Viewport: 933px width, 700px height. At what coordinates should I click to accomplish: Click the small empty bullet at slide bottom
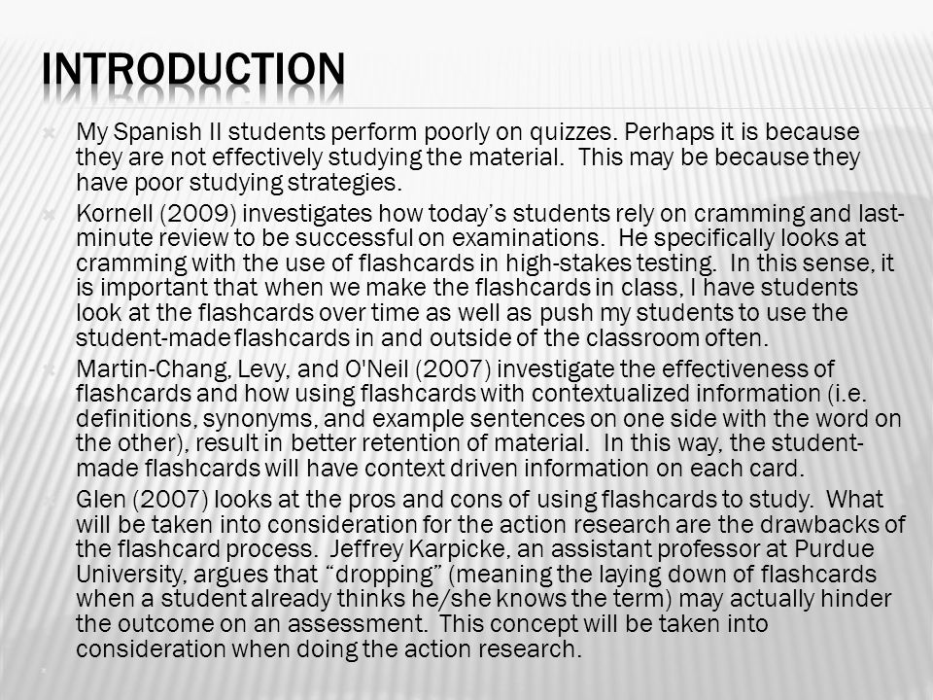[x=44, y=671]
